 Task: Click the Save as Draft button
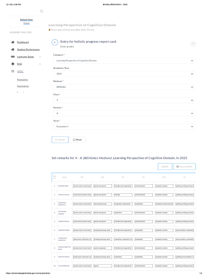(184, 166)
